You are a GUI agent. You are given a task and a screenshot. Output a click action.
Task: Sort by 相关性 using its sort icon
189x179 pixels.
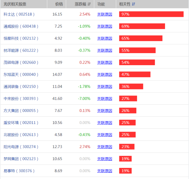[x=134, y=4]
